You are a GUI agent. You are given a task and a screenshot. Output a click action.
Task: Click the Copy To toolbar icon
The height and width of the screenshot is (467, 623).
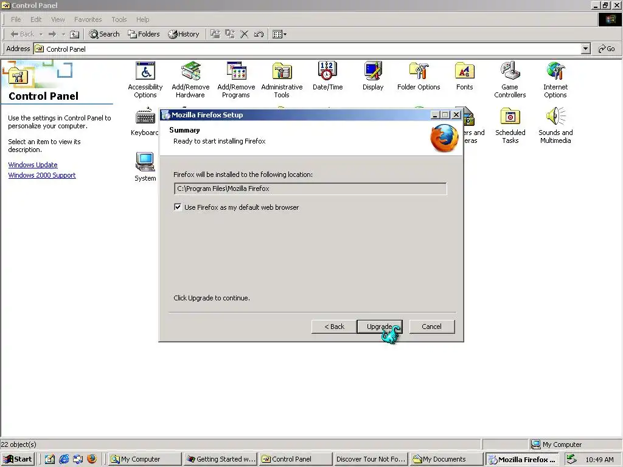point(229,34)
